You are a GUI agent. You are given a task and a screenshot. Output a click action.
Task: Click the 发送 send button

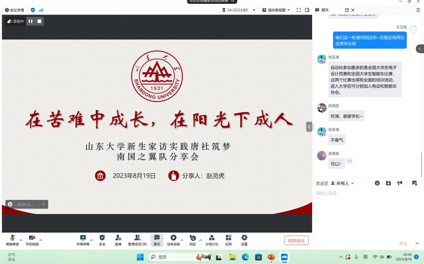click(403, 243)
